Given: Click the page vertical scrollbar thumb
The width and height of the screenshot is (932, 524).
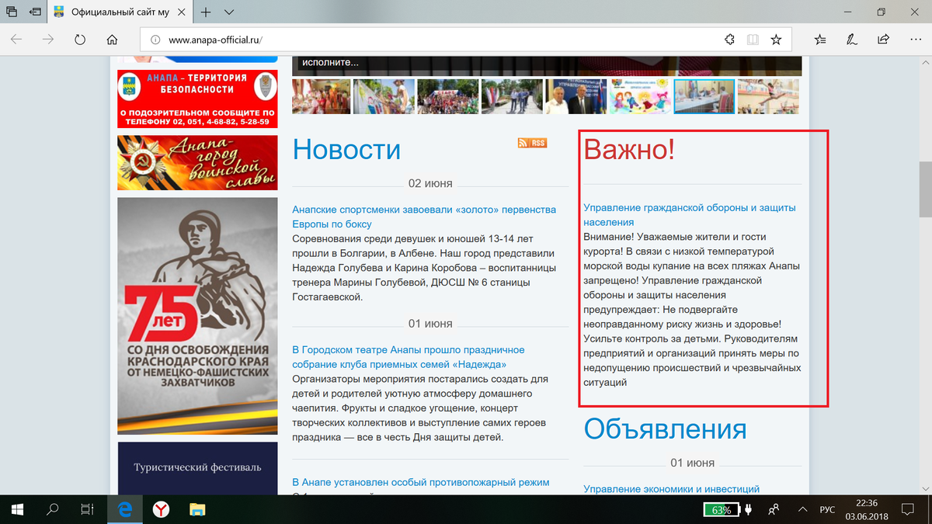Looking at the screenshot, I should (925, 189).
